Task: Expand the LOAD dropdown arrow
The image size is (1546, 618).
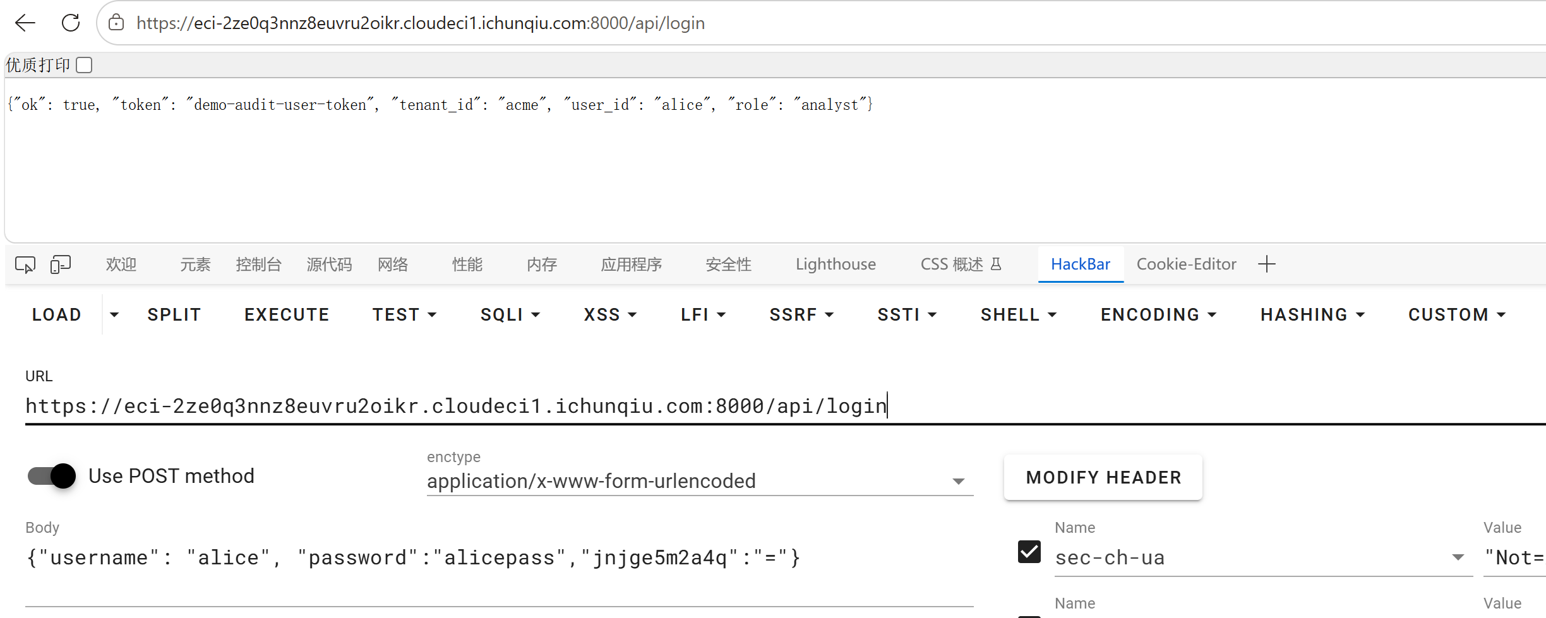Action: pyautogui.click(x=114, y=314)
